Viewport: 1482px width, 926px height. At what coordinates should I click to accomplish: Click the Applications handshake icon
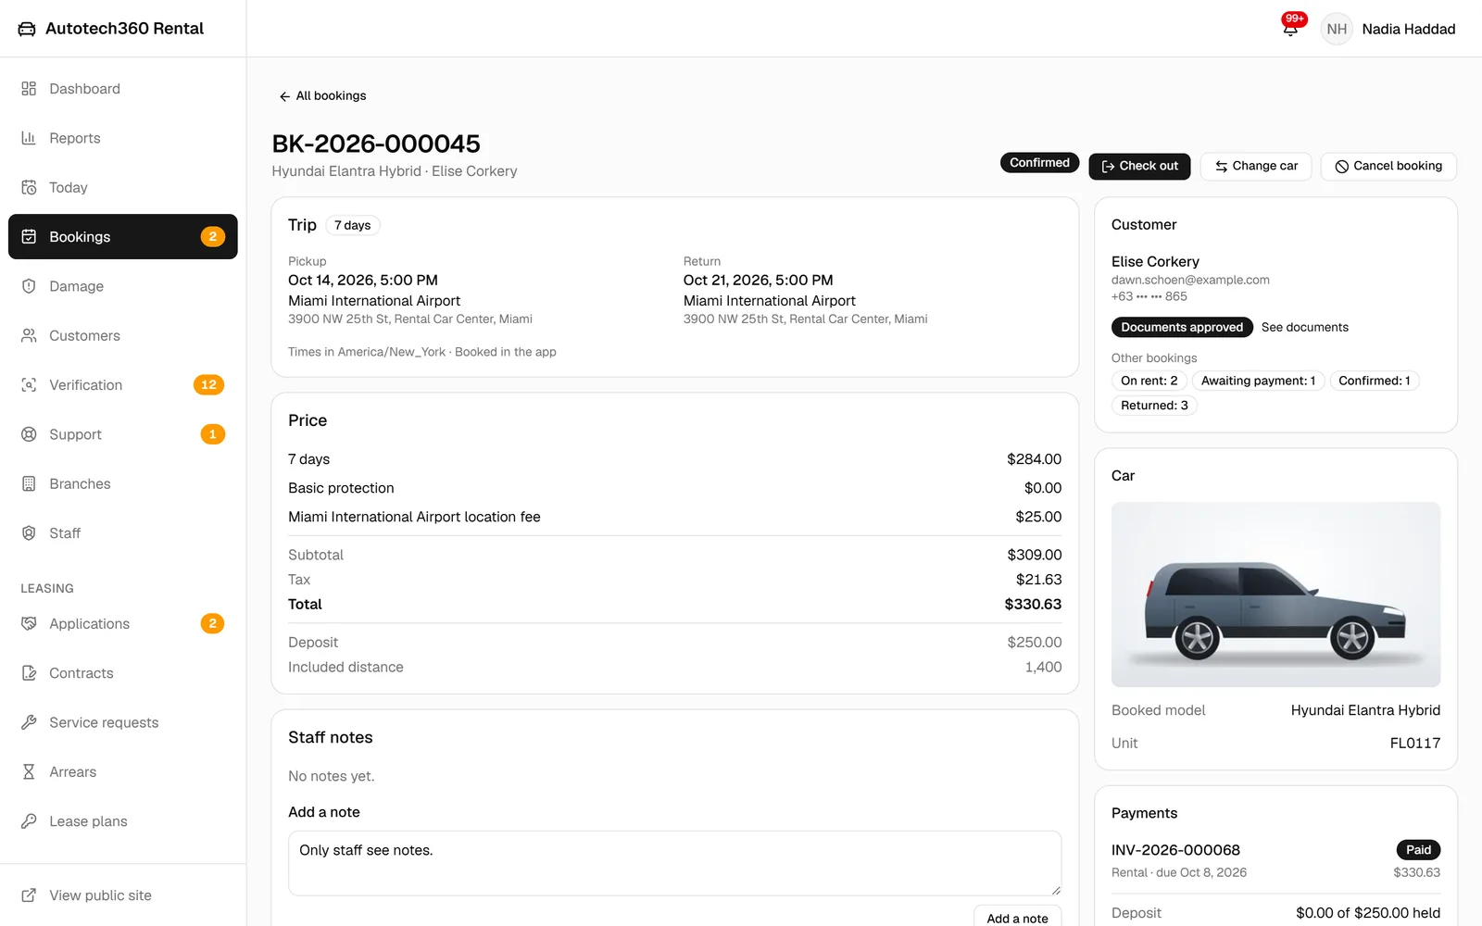tap(29, 624)
